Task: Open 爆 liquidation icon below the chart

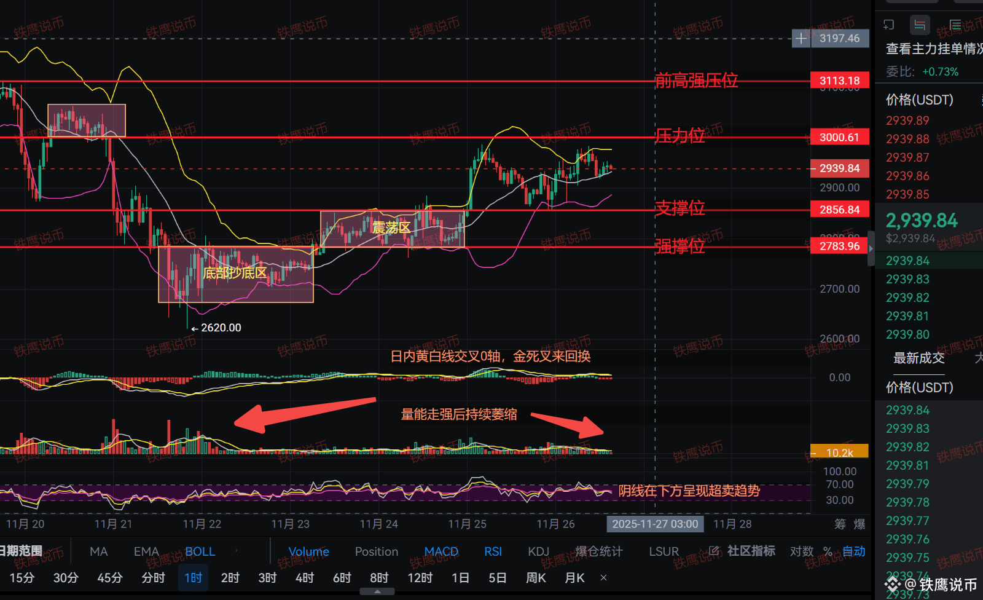Action: click(x=858, y=524)
